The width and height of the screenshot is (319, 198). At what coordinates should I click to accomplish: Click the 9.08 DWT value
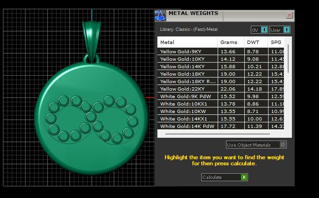[253, 59]
